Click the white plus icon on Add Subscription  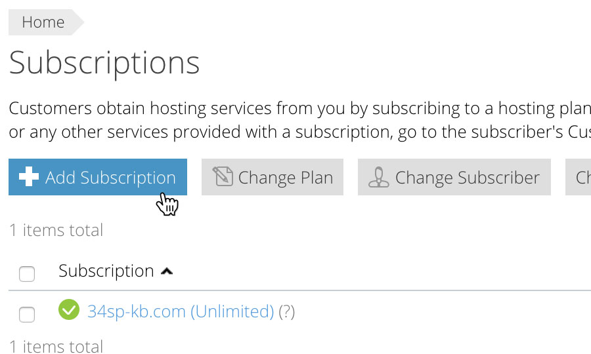tap(29, 176)
